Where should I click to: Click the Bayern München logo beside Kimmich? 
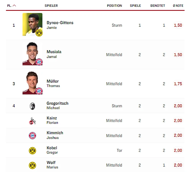(x=32, y=136)
